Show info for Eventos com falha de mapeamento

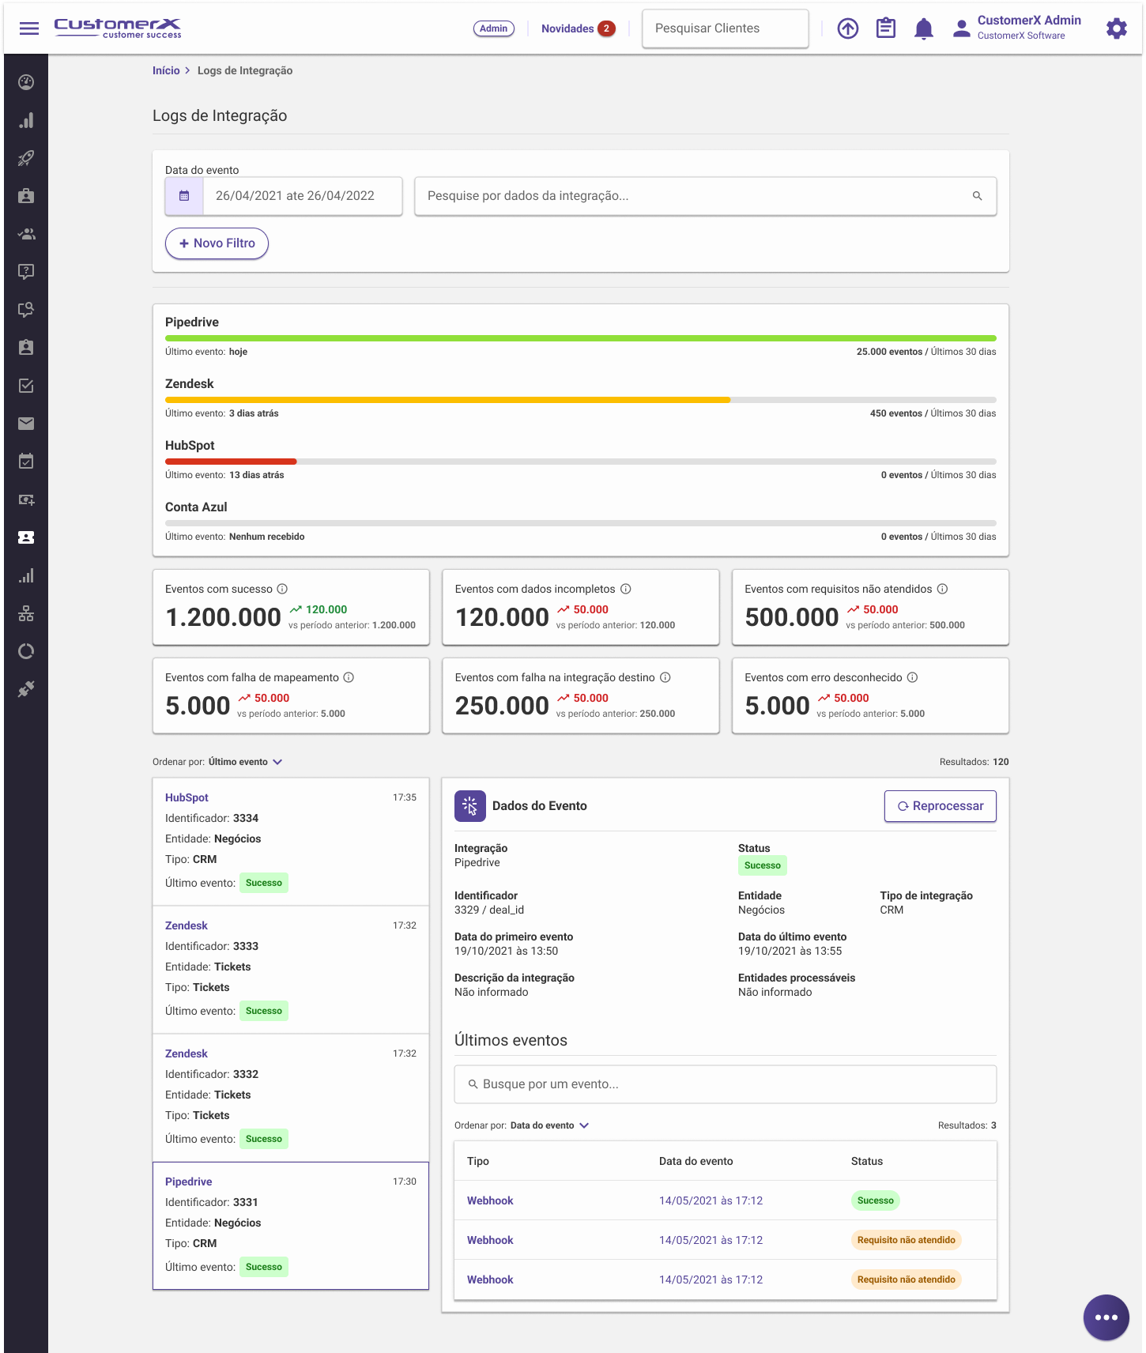(x=349, y=677)
